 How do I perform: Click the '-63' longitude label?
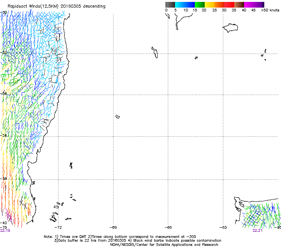click(223, 228)
